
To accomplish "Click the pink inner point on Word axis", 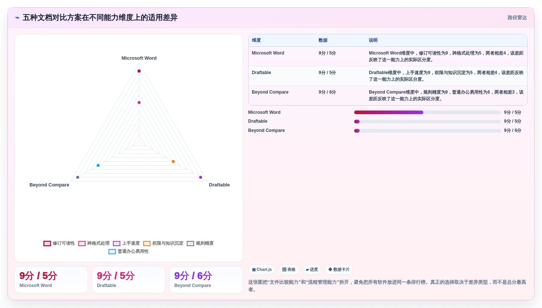I will pos(139,102).
